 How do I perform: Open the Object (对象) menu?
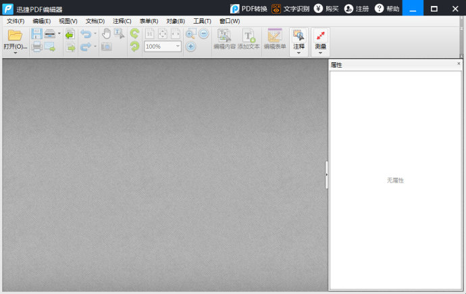pyautogui.click(x=176, y=21)
